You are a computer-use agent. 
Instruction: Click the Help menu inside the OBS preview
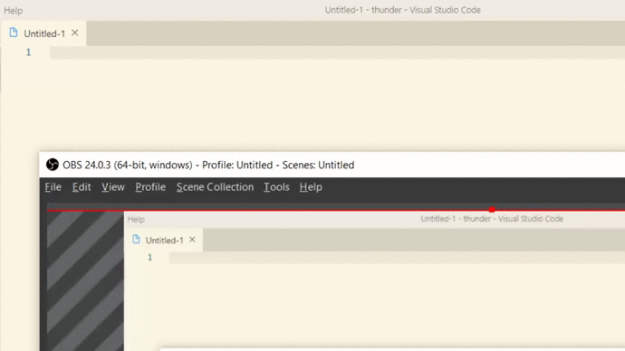136,219
